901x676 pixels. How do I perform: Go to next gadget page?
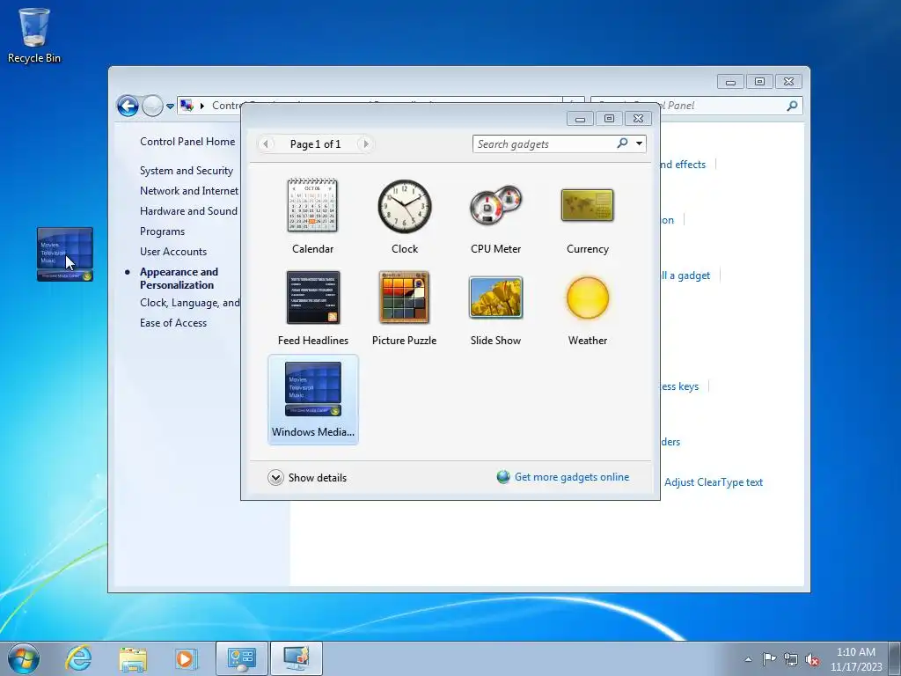click(365, 143)
